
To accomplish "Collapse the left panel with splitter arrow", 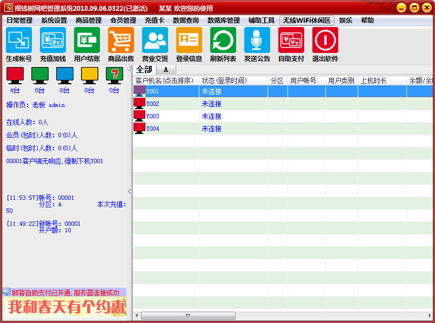I will tap(129, 191).
